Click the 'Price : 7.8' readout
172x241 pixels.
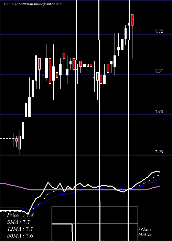pyautogui.click(x=20, y=215)
